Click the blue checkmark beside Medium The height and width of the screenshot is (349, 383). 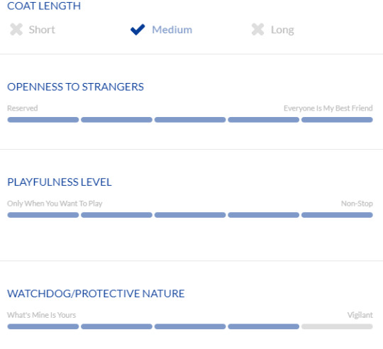pyautogui.click(x=138, y=30)
